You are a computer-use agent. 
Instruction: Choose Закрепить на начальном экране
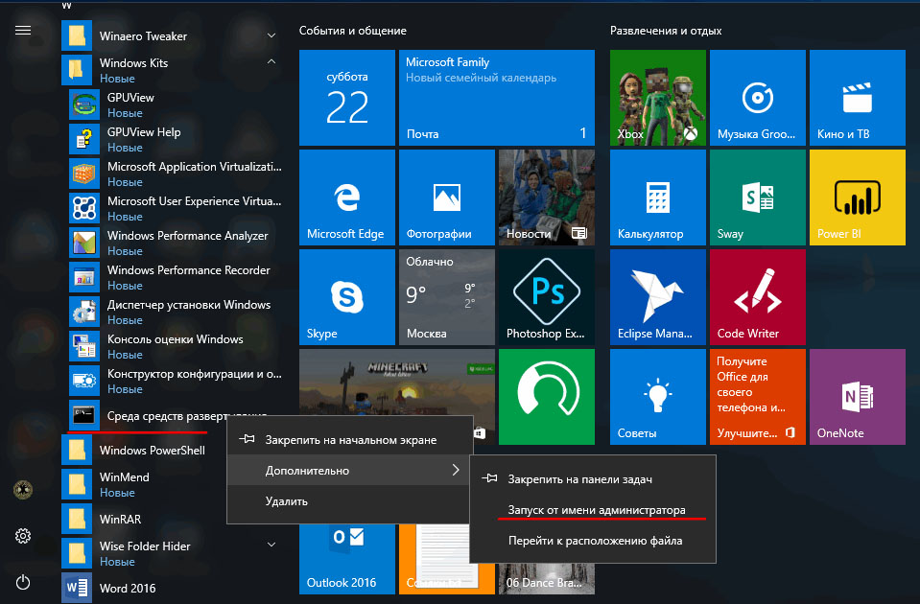click(x=350, y=439)
